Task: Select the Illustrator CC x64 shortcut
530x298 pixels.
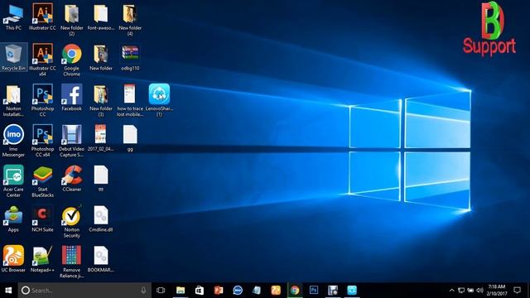Action: click(x=42, y=60)
